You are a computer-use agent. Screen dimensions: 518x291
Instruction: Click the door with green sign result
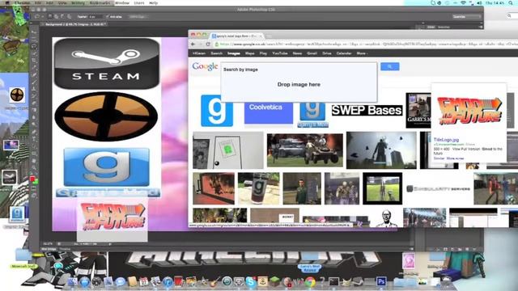tap(228, 150)
